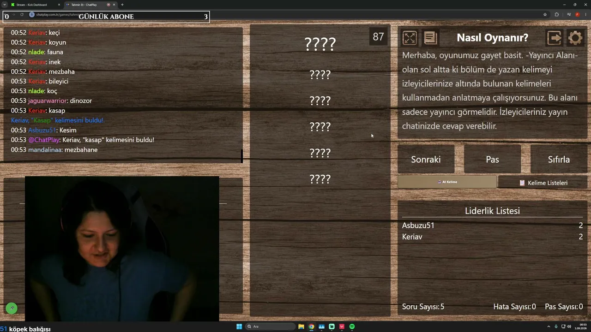
Task: Click the Sıfırla button
Action: (x=559, y=160)
